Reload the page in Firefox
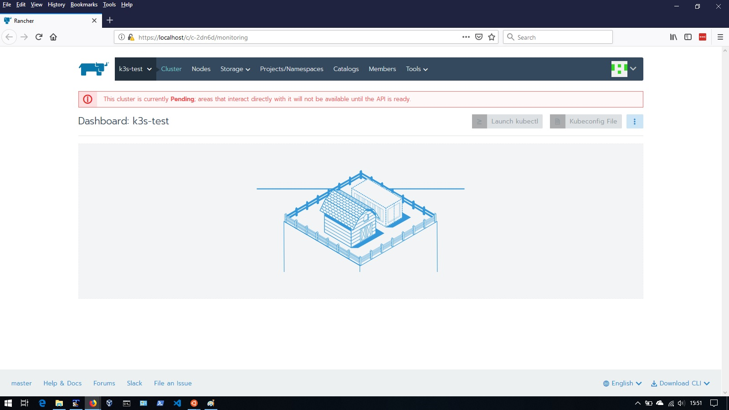This screenshot has height=410, width=729. click(38, 37)
